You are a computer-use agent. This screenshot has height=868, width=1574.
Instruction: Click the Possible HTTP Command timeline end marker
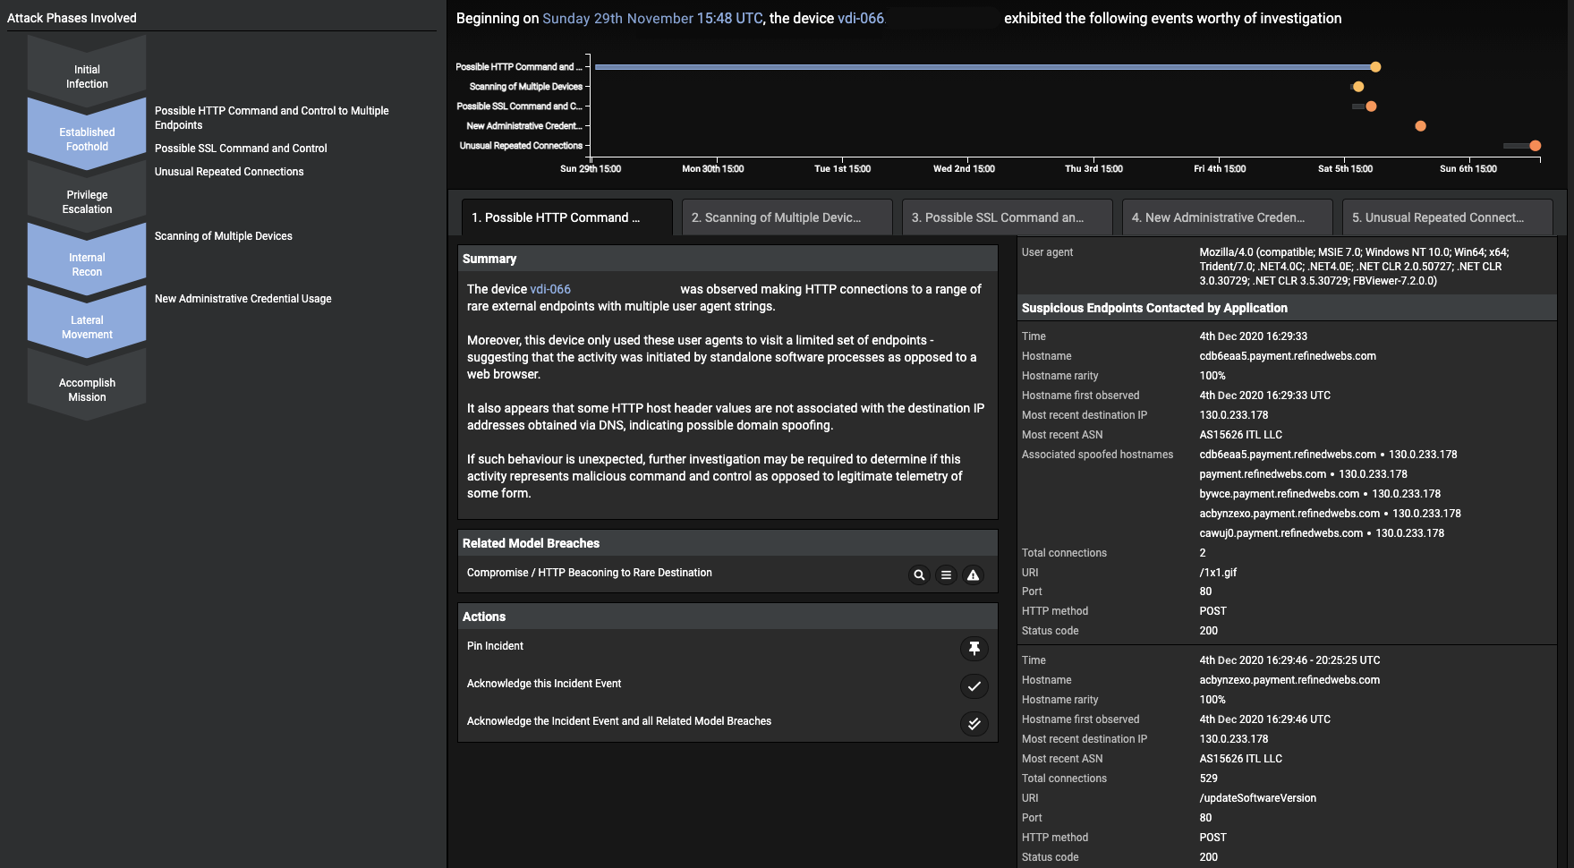tap(1375, 67)
